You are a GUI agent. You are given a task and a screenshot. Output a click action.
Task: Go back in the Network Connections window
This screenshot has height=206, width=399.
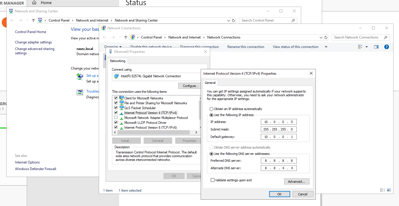(105, 37)
